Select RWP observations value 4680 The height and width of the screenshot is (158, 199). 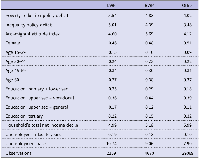click(149, 153)
